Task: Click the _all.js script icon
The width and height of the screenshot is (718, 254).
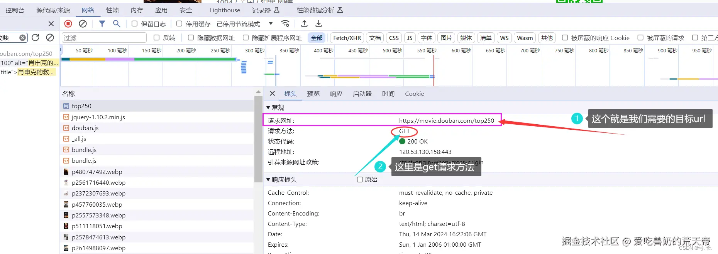Action: point(66,139)
